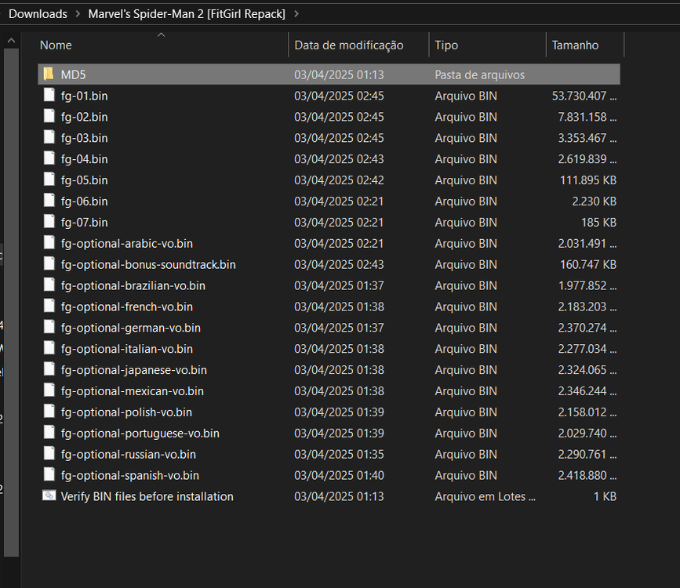
Task: Click the fg-optional-arabic-vo.bin file icon
Action: [49, 244]
